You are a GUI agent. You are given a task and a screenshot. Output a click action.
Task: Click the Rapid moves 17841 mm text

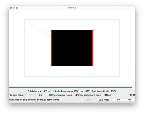pos(76,91)
